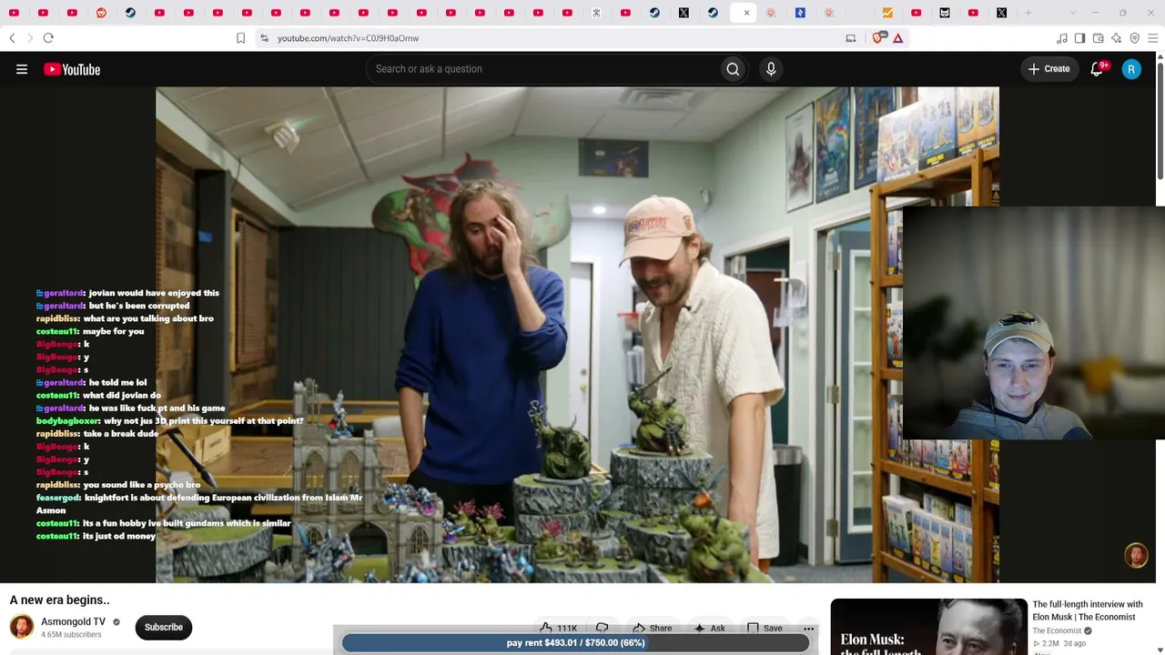Image resolution: width=1165 pixels, height=655 pixels.
Task: Click the '4.65M subscribers' text
Action: (x=71, y=635)
